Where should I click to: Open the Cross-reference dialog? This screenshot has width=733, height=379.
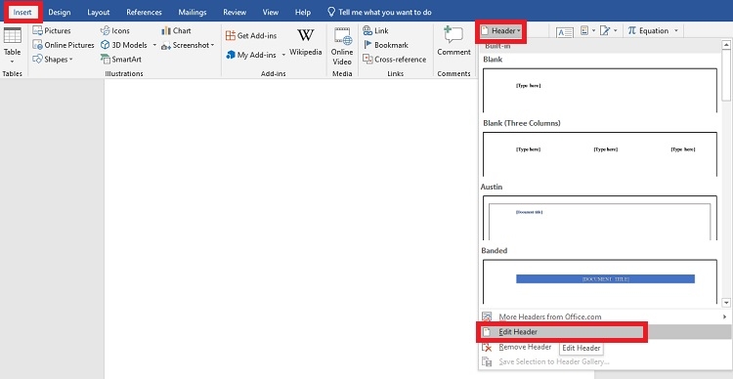pyautogui.click(x=394, y=60)
